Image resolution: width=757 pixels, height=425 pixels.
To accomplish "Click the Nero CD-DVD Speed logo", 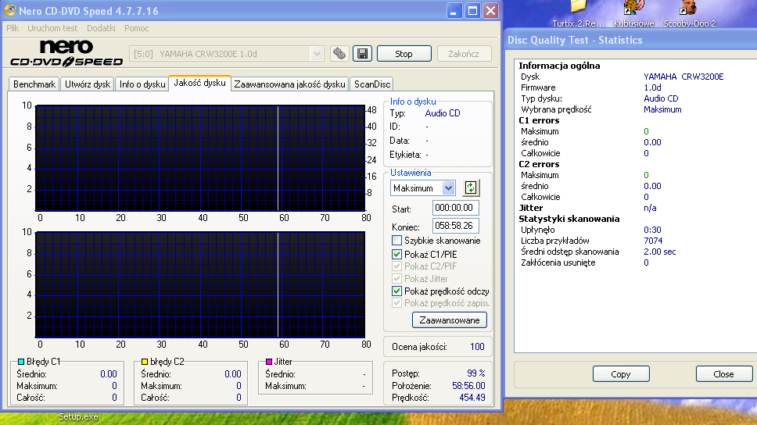I will click(x=66, y=53).
